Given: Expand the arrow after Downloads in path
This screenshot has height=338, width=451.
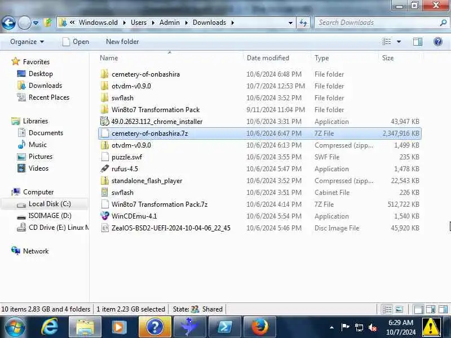Looking at the screenshot, I should pos(232,23).
